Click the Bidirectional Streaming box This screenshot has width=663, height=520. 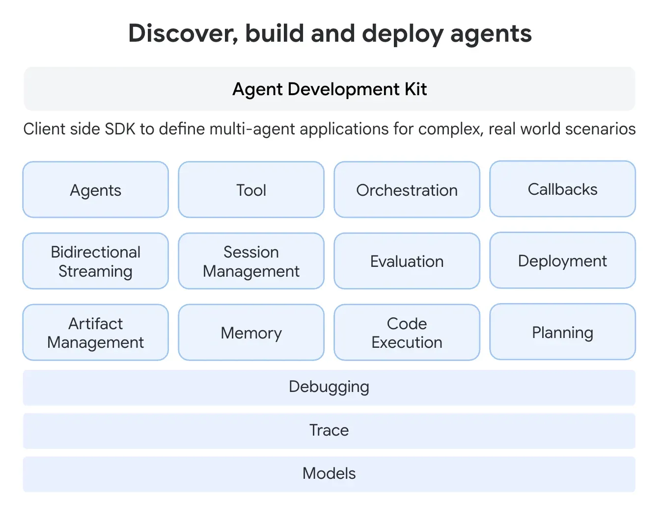[x=95, y=261]
